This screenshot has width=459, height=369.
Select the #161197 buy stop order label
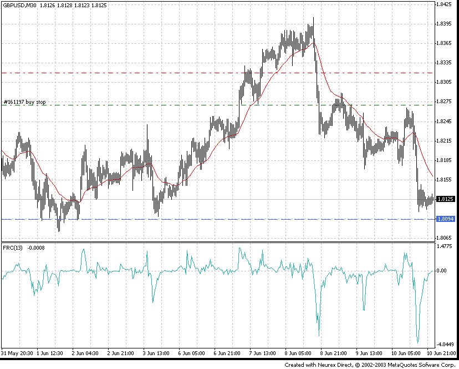click(x=25, y=102)
